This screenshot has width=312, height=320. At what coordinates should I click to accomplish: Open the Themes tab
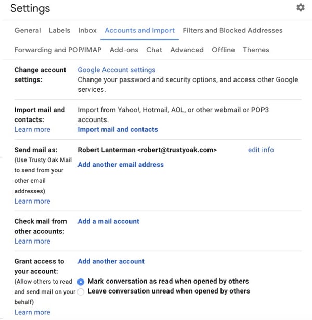point(256,50)
